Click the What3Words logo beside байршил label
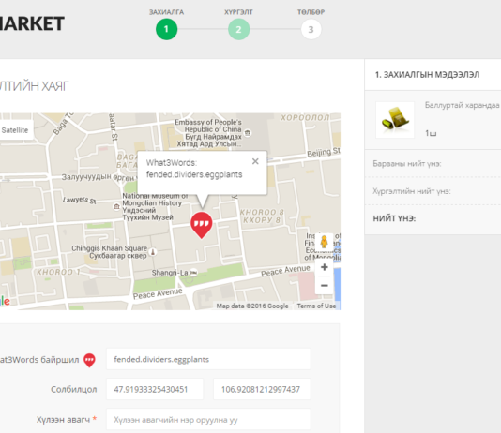Image resolution: width=501 pixels, height=433 pixels. point(89,361)
